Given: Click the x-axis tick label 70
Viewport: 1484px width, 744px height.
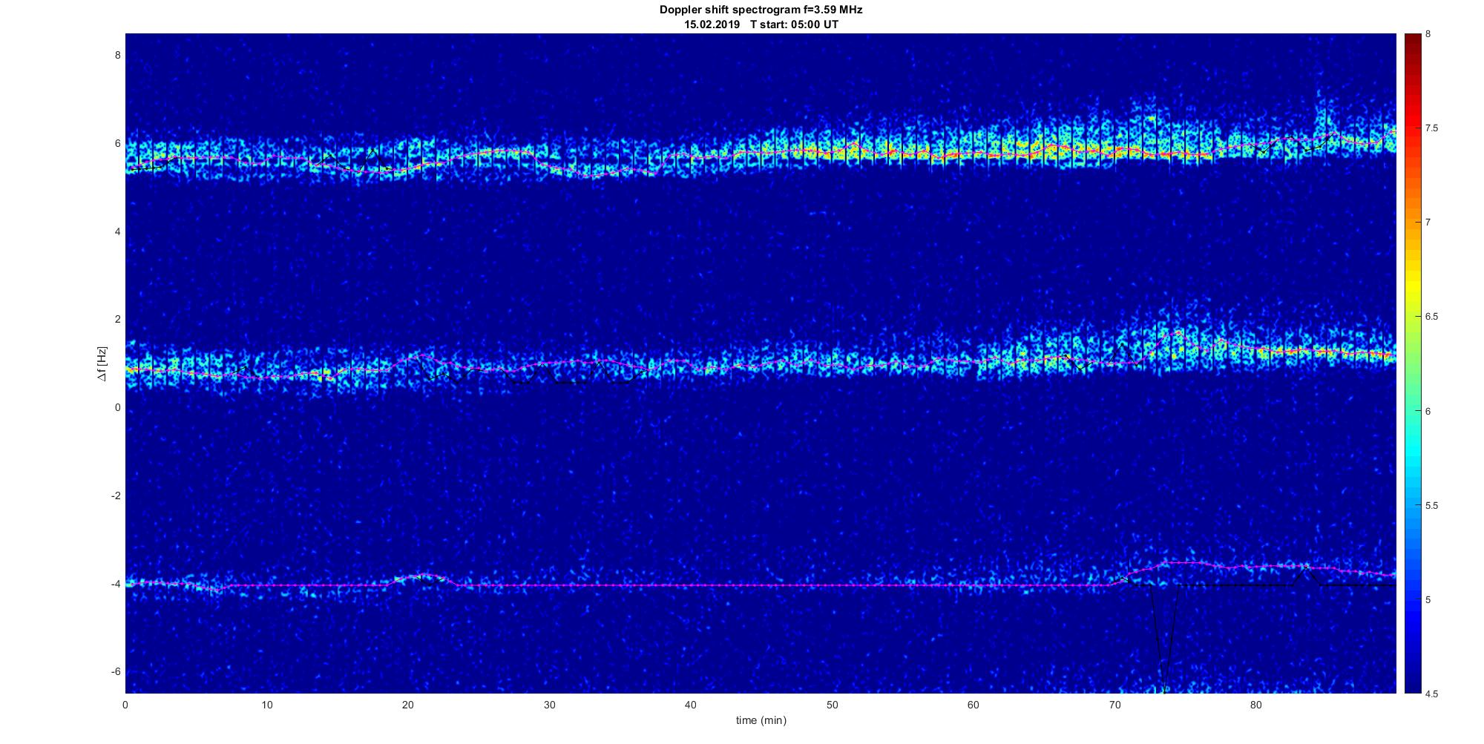Looking at the screenshot, I should pyautogui.click(x=1114, y=705).
